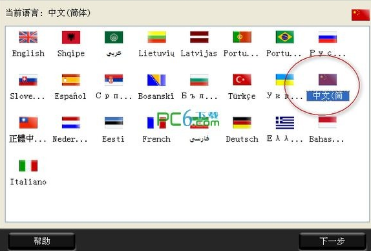Viewport: 371px width, 251px height.
Task: Choose the Shqipe Albanian flag
Action: pyautogui.click(x=71, y=37)
